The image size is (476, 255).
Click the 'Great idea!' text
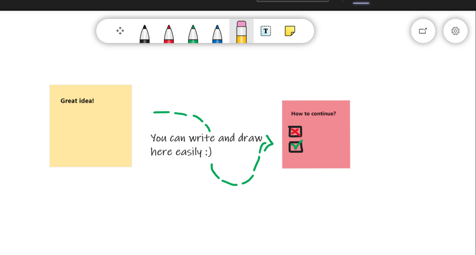click(77, 101)
